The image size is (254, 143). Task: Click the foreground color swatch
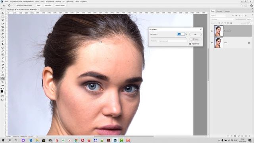coord(2,91)
